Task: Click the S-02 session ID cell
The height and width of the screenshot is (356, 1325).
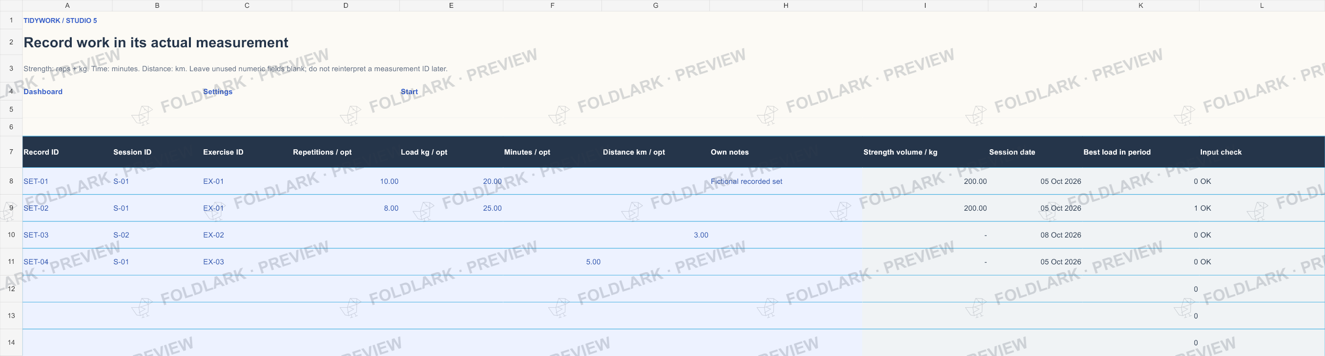Action: (157, 235)
